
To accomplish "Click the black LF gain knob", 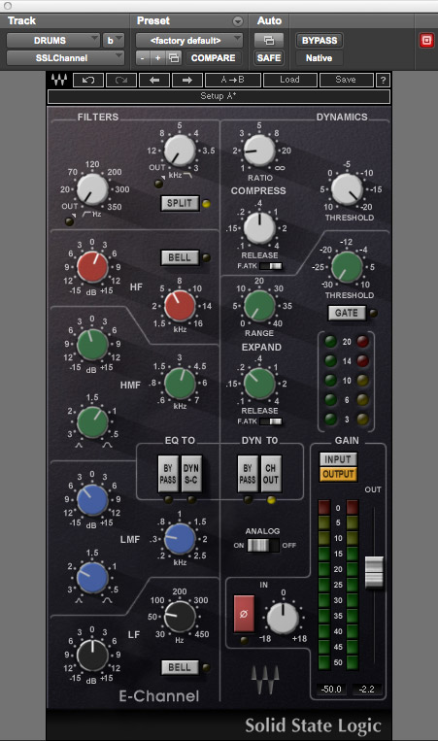I will [x=92, y=656].
